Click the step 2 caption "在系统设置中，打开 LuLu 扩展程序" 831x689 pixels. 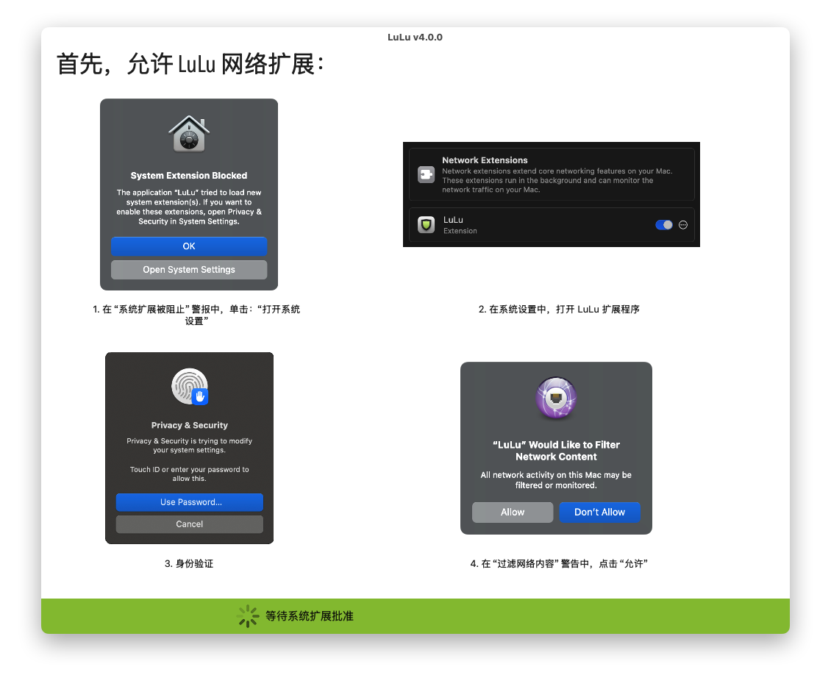[559, 309]
